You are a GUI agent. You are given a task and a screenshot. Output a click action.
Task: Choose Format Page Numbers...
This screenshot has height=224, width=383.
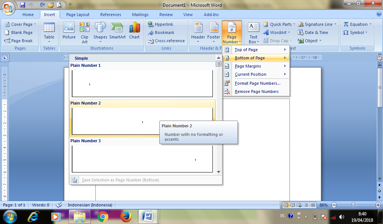tap(256, 83)
